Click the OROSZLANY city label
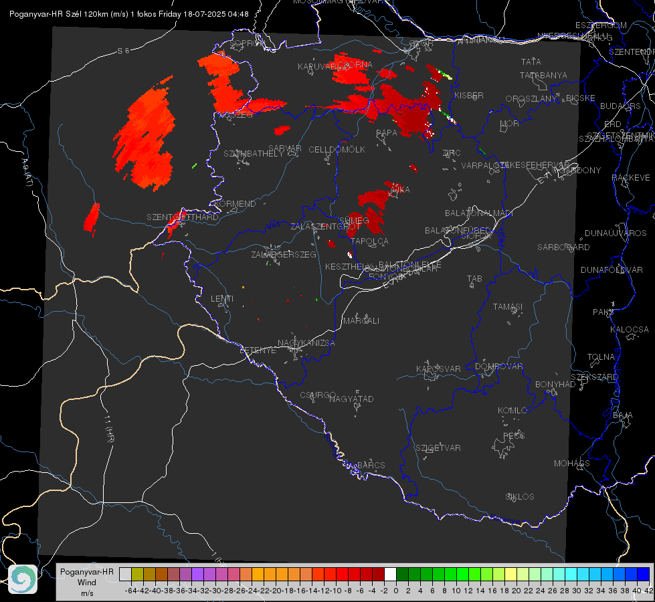The width and height of the screenshot is (655, 602). pos(531,98)
